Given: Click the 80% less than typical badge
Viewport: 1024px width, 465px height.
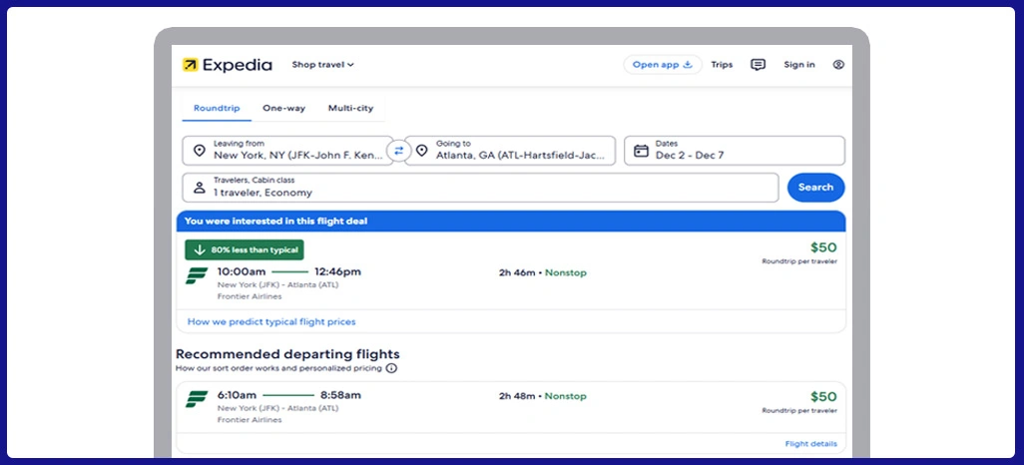Looking at the screenshot, I should [245, 250].
